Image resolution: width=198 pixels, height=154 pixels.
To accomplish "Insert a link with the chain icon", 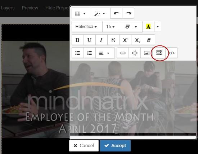I will coord(123,53).
